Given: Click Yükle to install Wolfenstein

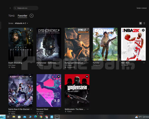Looking at the screenshot, I should coord(68,112).
